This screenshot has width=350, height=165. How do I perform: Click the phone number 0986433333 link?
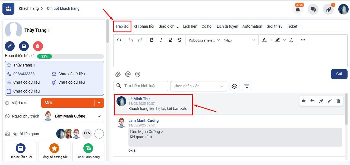[24, 74]
